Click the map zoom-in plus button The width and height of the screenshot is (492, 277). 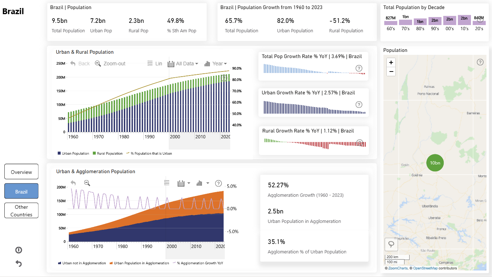(391, 62)
